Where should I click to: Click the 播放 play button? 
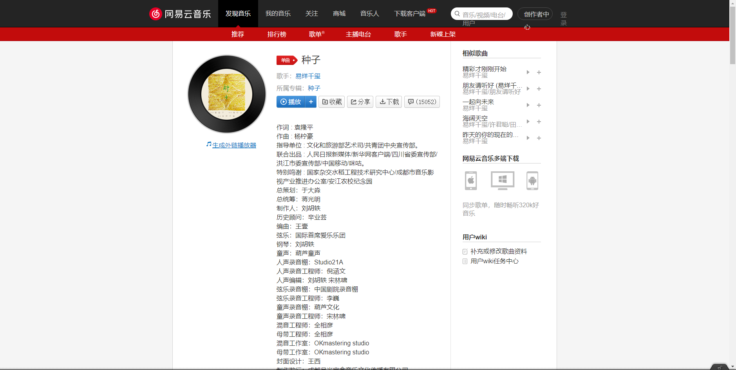tap(291, 102)
